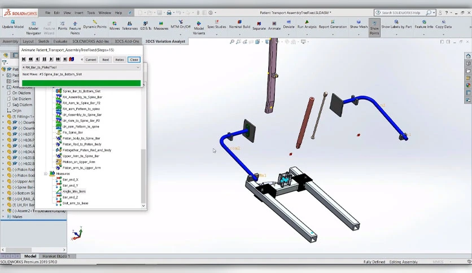Open the Home icon in the task pane
The height and width of the screenshot is (273, 472).
[x=468, y=56]
